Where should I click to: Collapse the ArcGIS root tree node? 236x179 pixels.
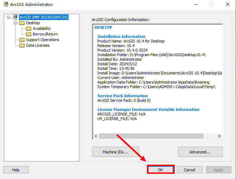tap(9, 17)
